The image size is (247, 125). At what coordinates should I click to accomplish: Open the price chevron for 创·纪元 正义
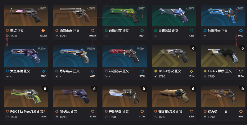57,117
